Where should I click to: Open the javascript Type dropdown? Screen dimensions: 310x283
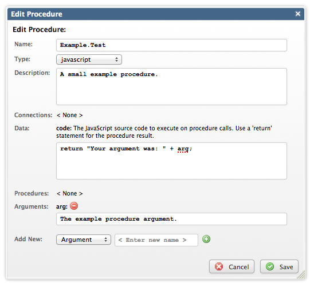point(89,59)
